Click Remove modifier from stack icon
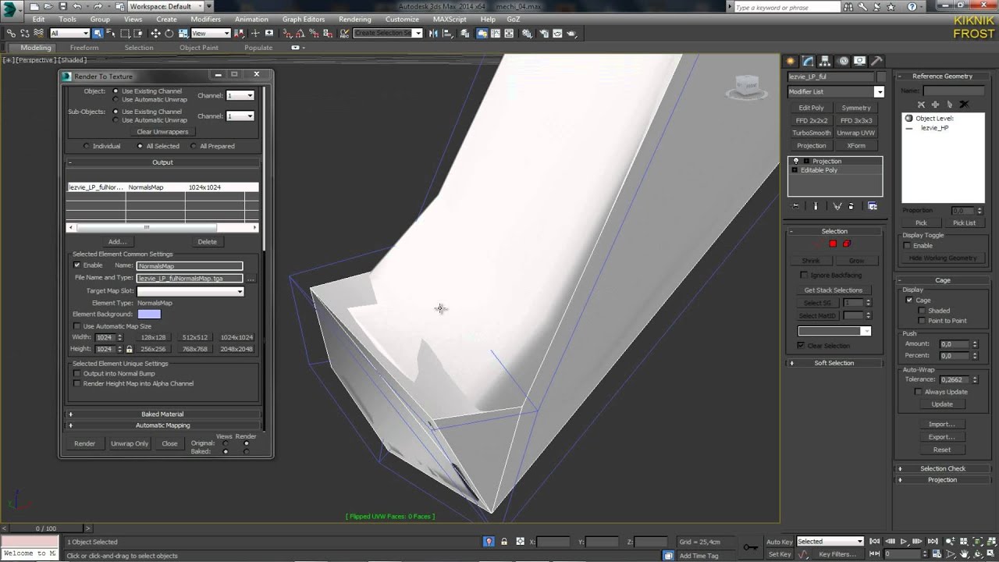The image size is (999, 562). click(x=851, y=206)
